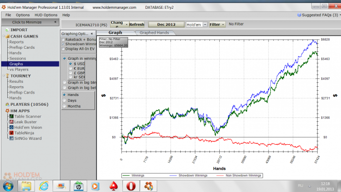Switch to the Graphed Hands tab

tap(154, 33)
